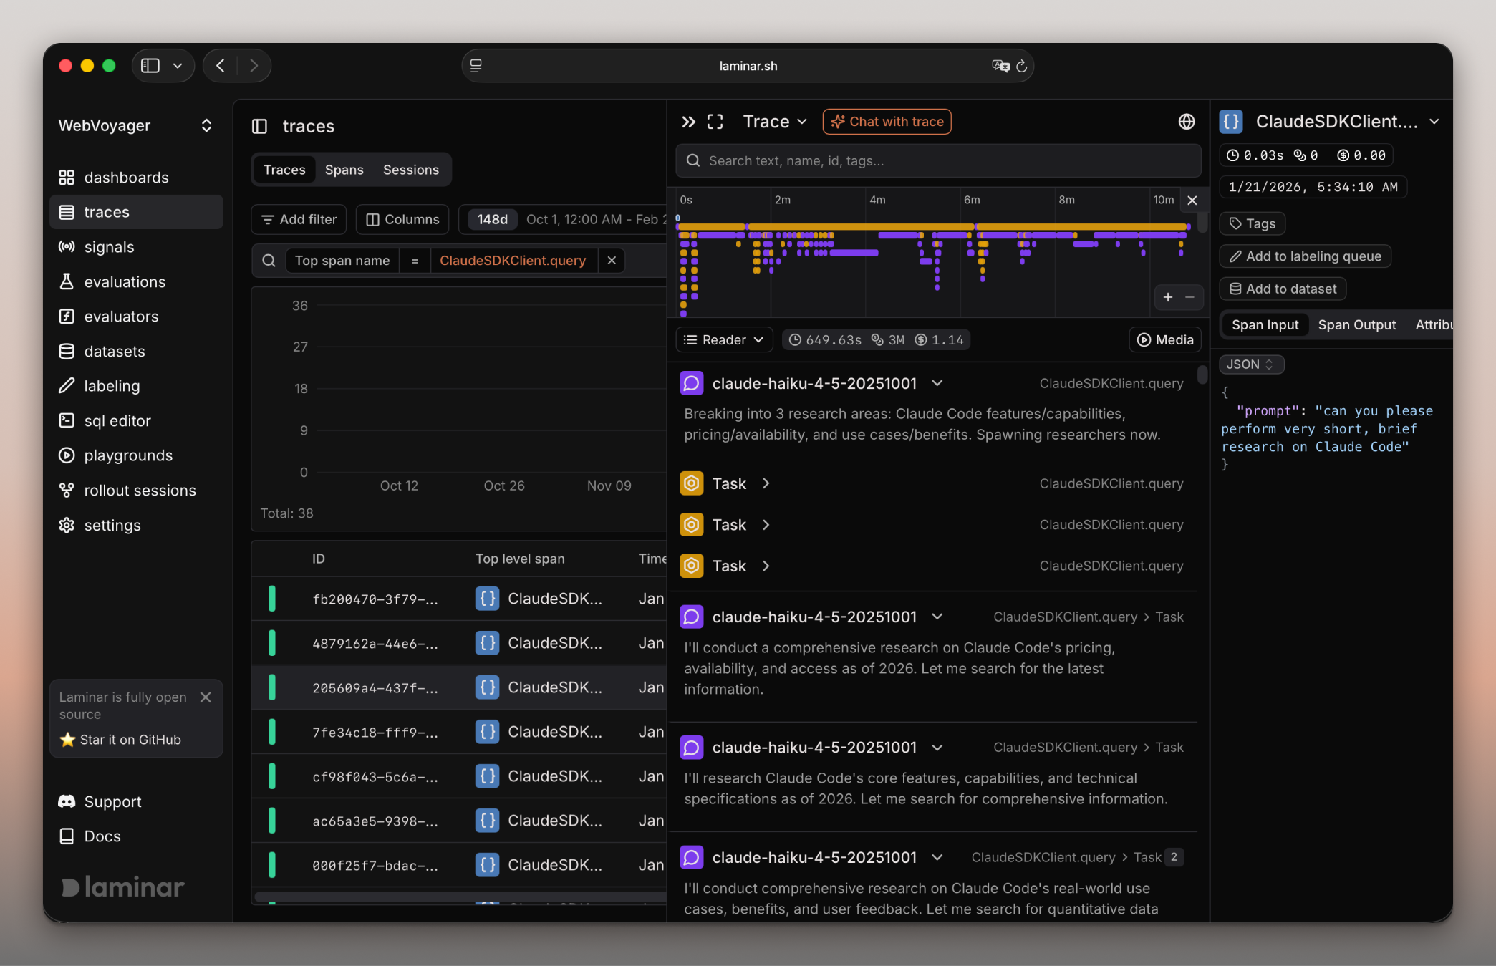Expand the first Task span
This screenshot has height=966, width=1496.
(x=765, y=484)
